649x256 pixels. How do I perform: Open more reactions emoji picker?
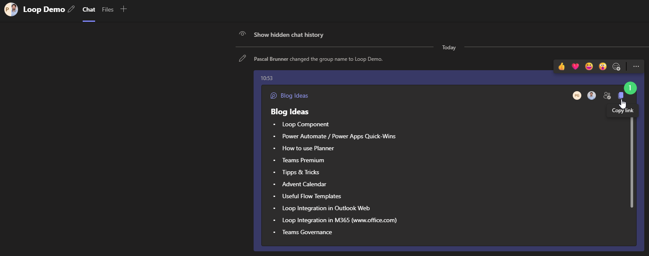click(x=616, y=66)
